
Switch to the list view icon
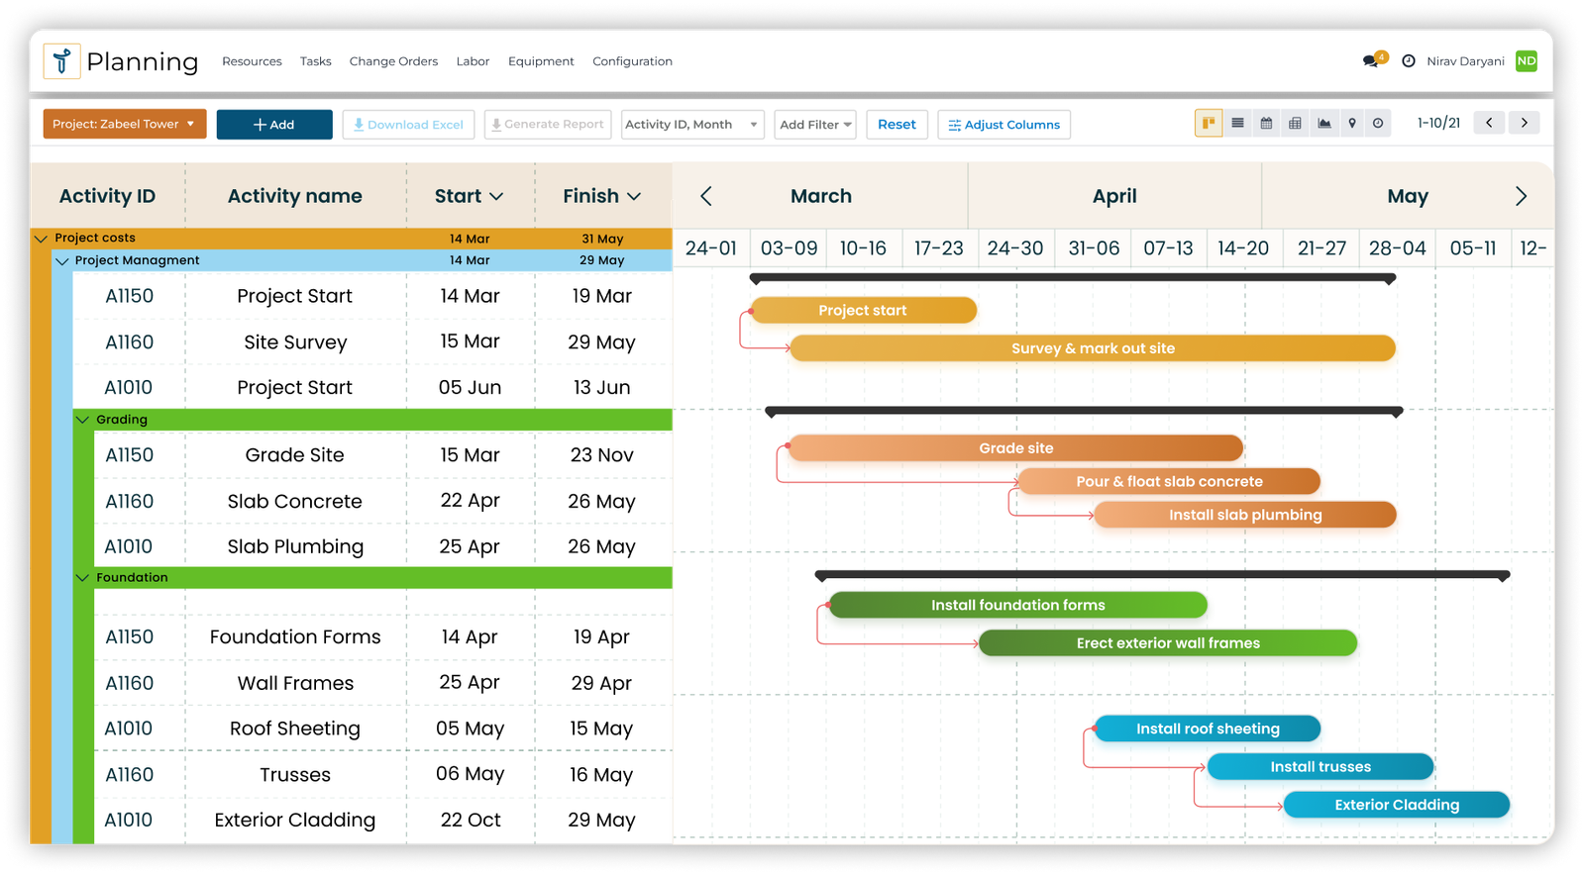tap(1237, 124)
